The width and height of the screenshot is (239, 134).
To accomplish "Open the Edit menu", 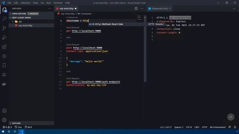I will tap(16, 3).
